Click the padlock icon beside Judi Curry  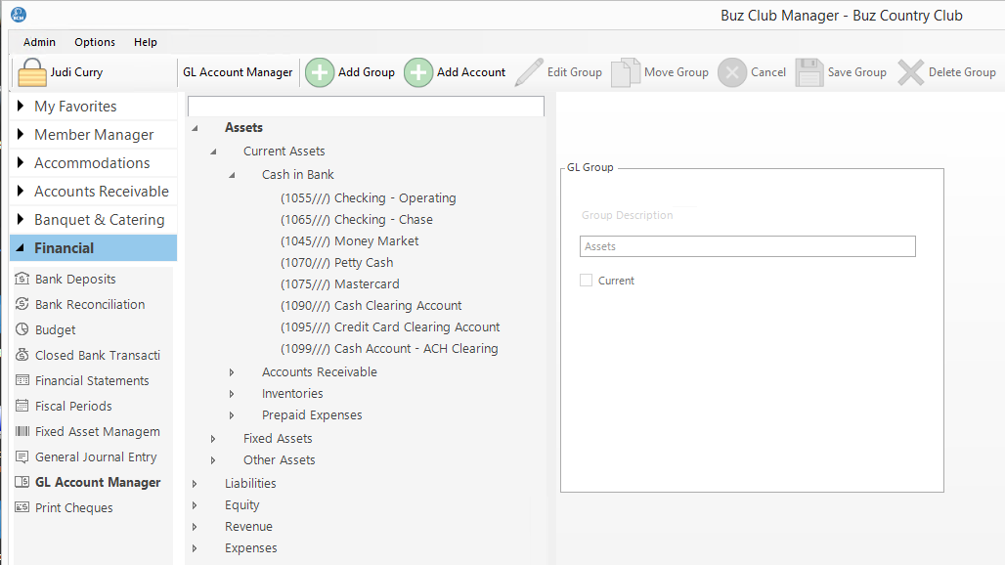click(32, 73)
